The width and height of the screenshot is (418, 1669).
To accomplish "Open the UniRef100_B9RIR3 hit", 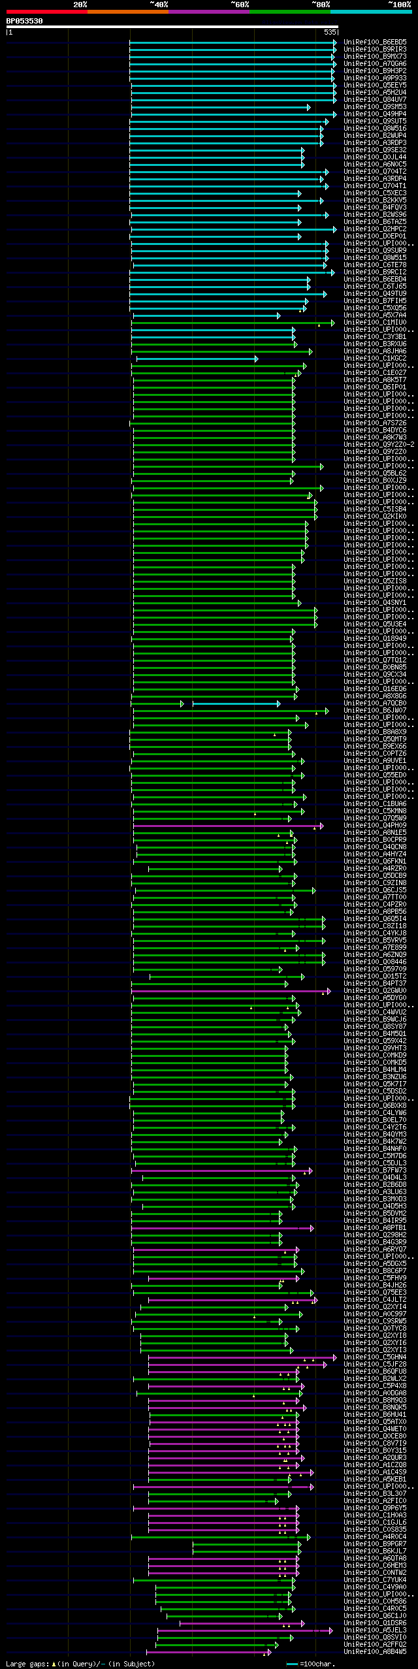I will [x=375, y=50].
